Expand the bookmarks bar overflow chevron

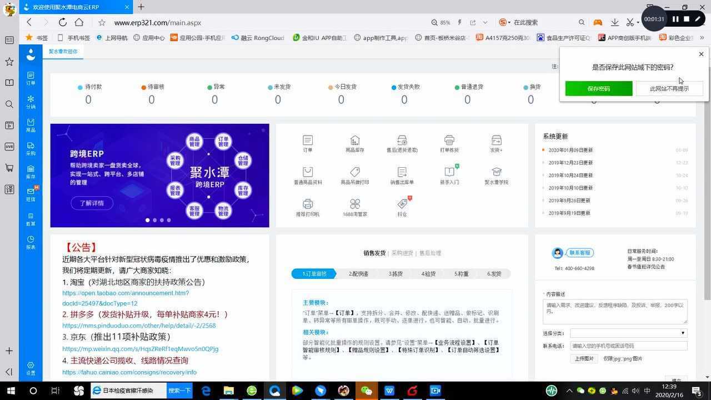coord(702,38)
